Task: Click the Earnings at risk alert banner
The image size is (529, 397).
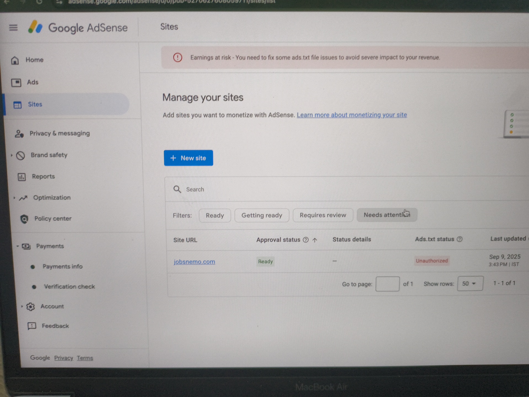Action: [x=345, y=57]
